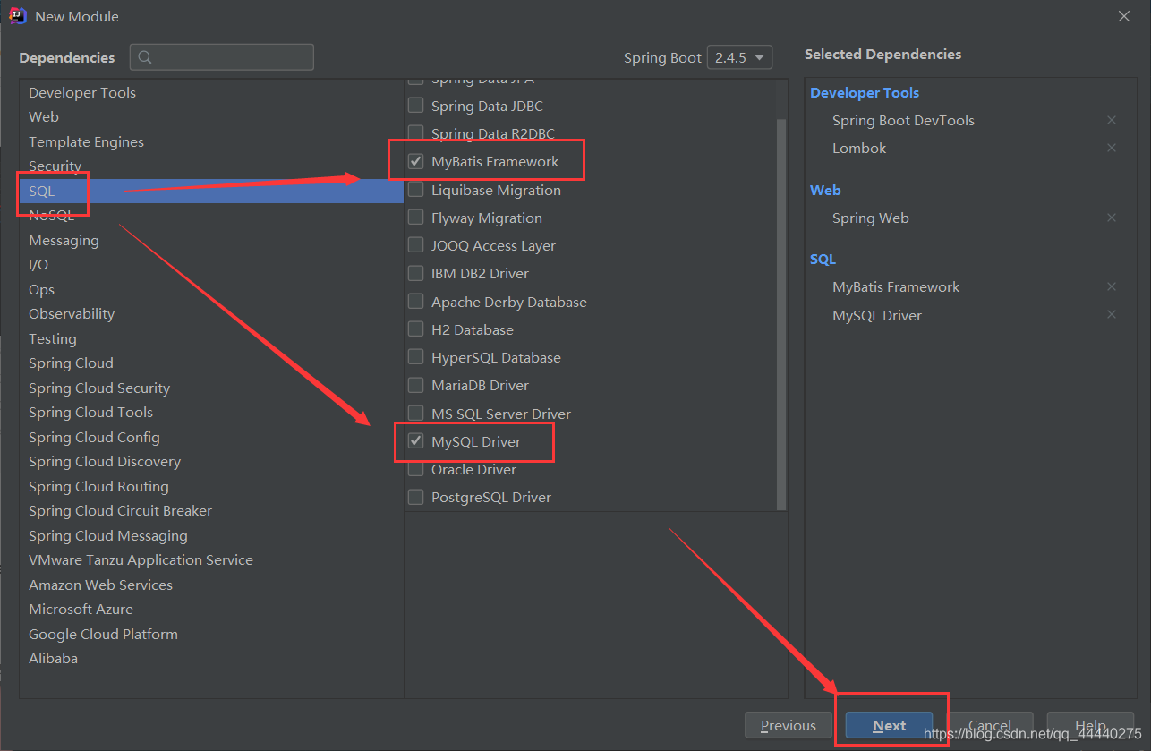Viewport: 1151px width, 751px height.
Task: Select Web dependency category
Action: click(211, 116)
